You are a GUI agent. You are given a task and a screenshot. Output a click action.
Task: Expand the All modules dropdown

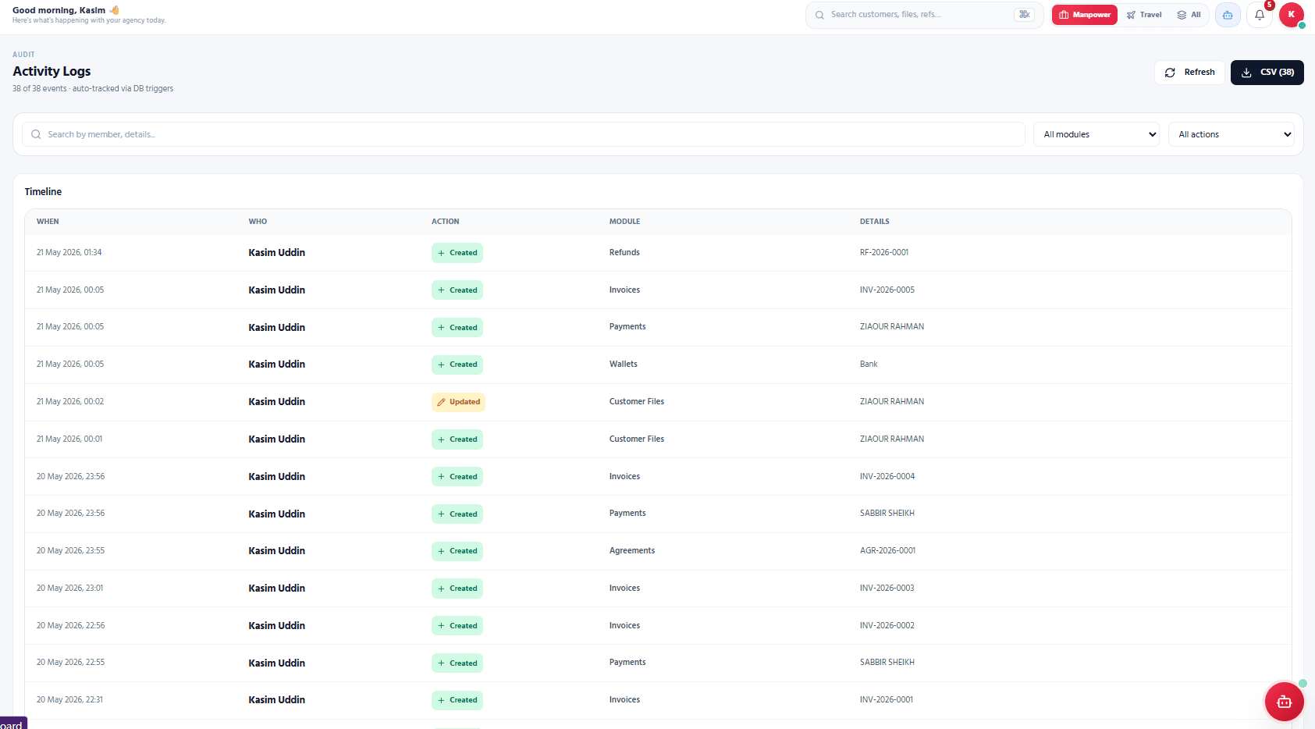(1096, 134)
